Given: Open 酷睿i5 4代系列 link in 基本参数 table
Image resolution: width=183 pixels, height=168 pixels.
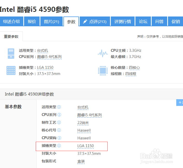Looking at the screenshot, I should pyautogui.click(x=90, y=115).
